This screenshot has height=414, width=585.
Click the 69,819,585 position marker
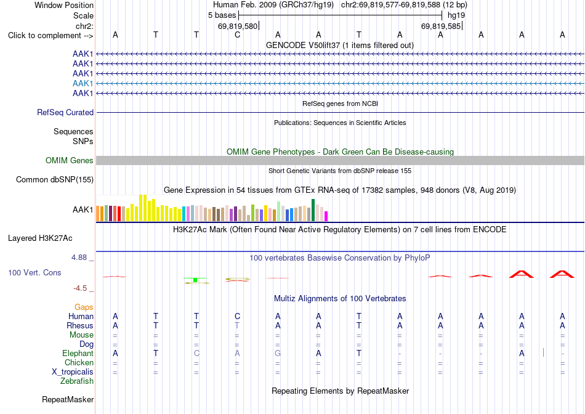(x=441, y=26)
